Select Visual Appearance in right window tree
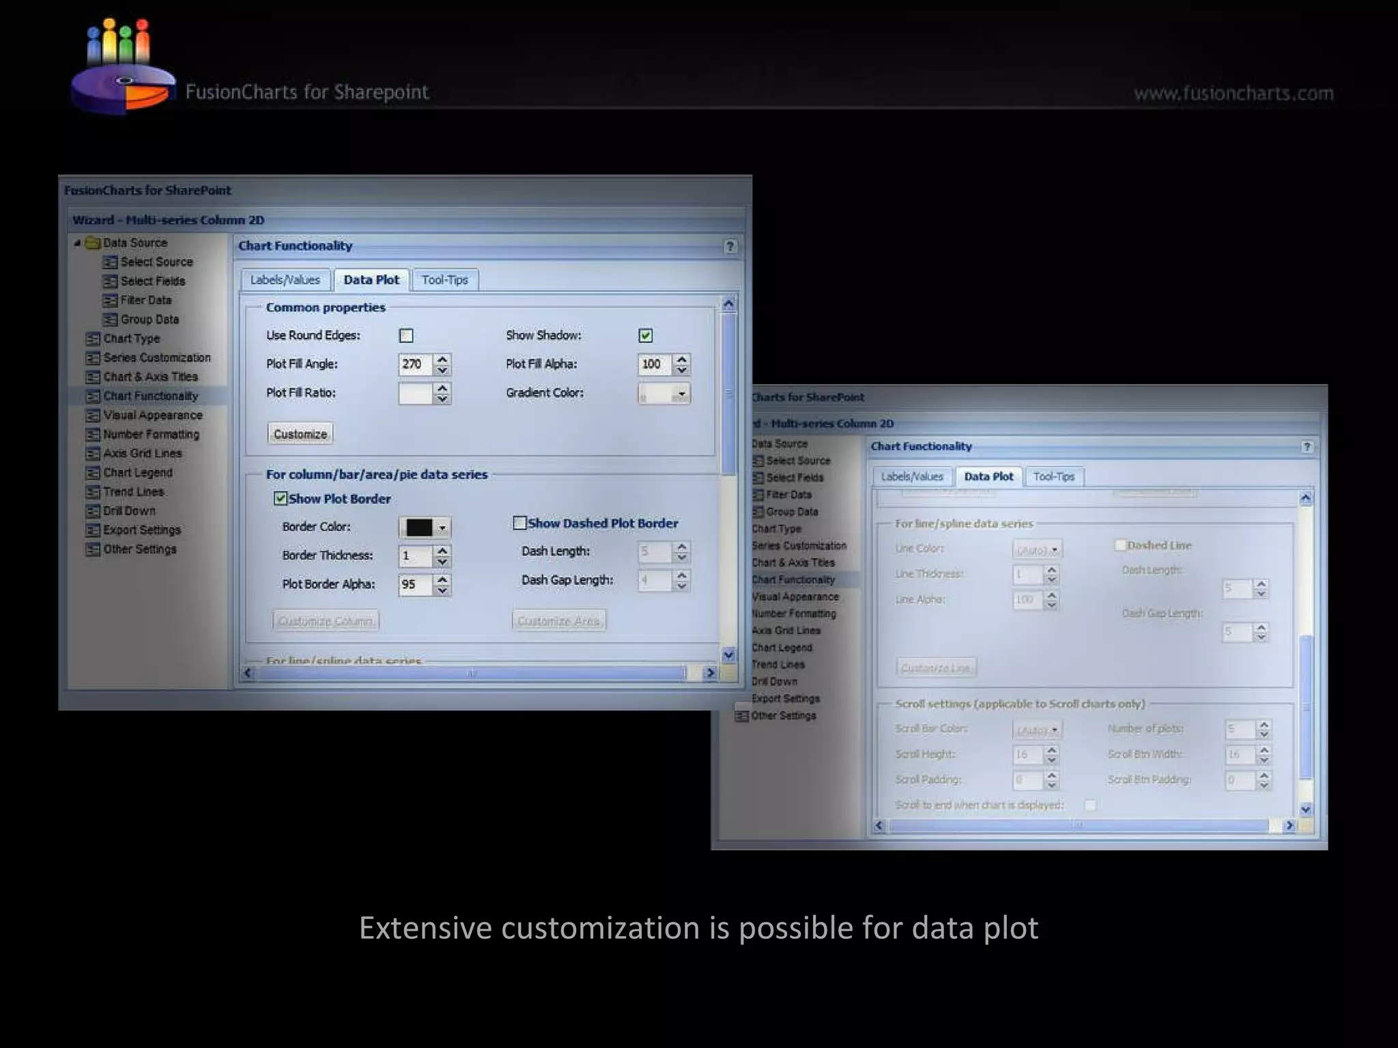Image resolution: width=1398 pixels, height=1048 pixels. point(796,596)
